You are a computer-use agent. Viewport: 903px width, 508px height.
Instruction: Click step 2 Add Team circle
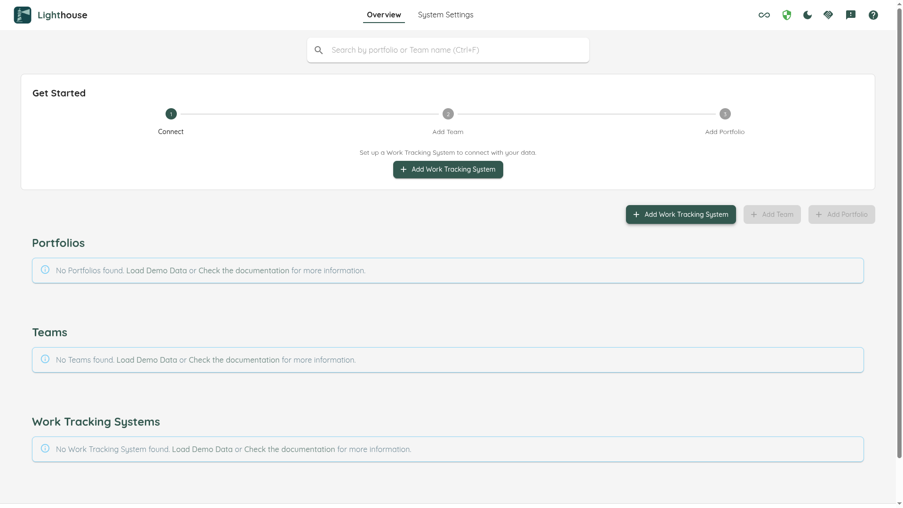click(447, 114)
